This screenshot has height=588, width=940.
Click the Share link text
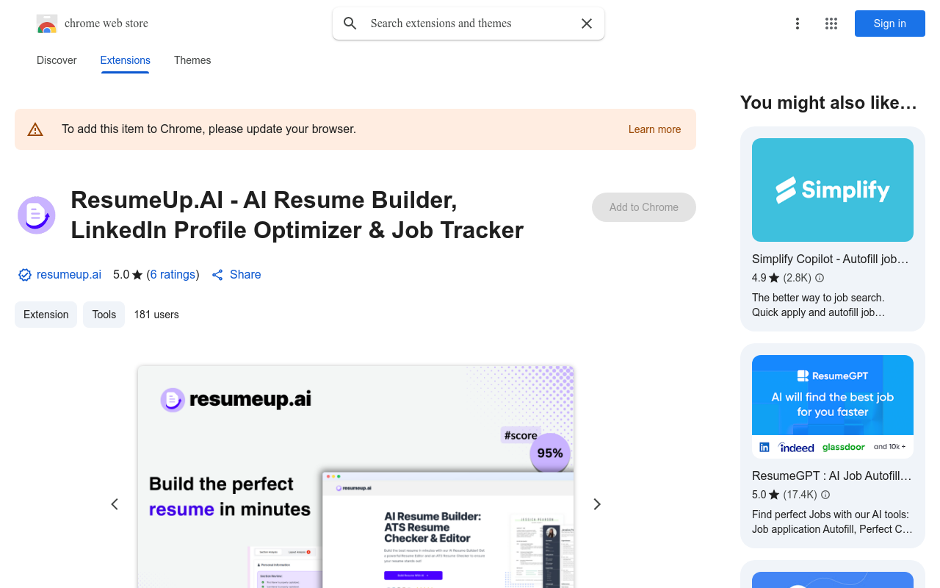point(245,275)
